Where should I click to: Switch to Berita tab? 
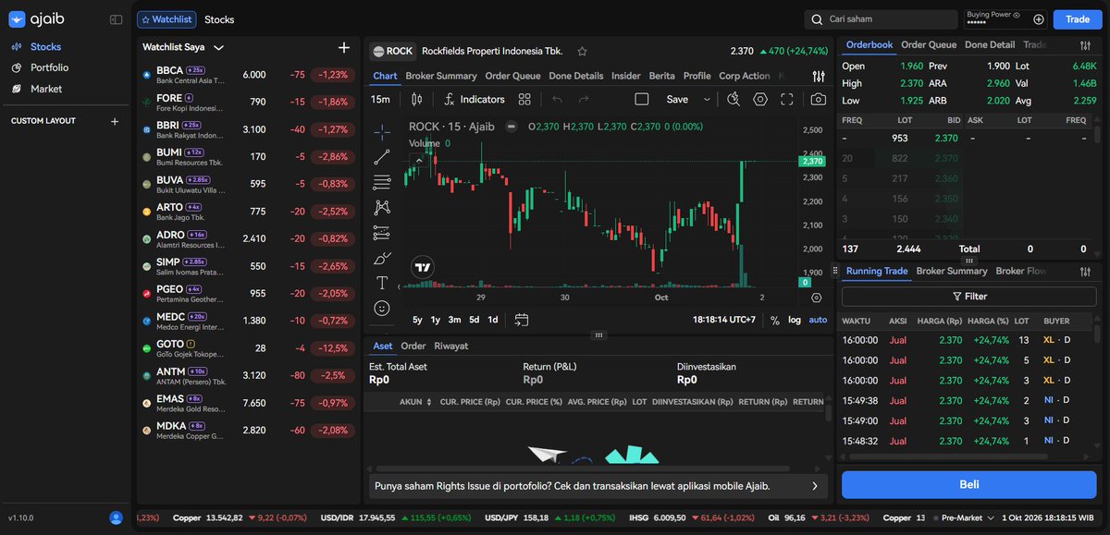point(661,76)
